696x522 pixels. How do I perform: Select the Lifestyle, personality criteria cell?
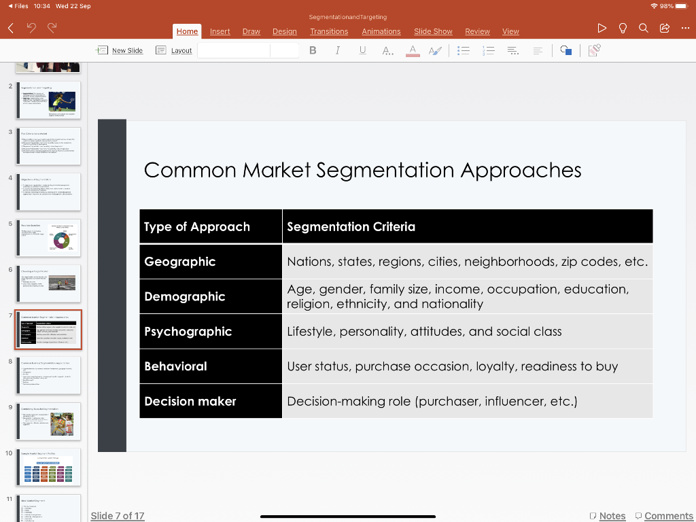pos(468,332)
